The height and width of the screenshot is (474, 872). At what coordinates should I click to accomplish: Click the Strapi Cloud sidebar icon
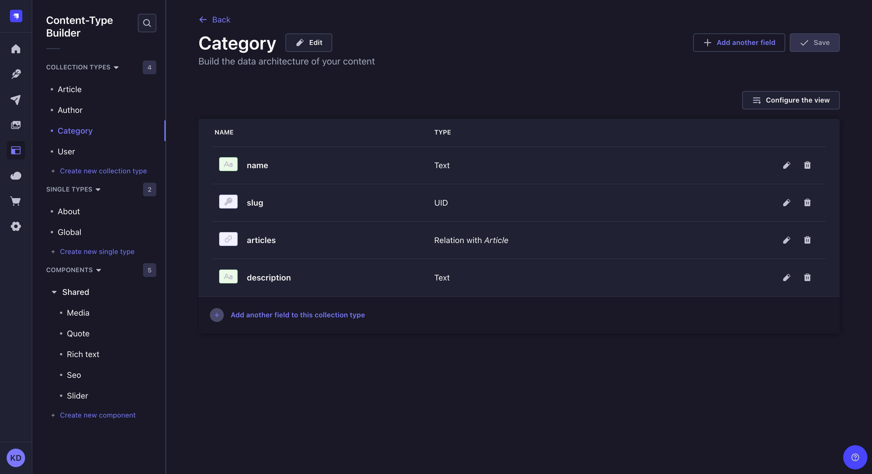coord(16,176)
